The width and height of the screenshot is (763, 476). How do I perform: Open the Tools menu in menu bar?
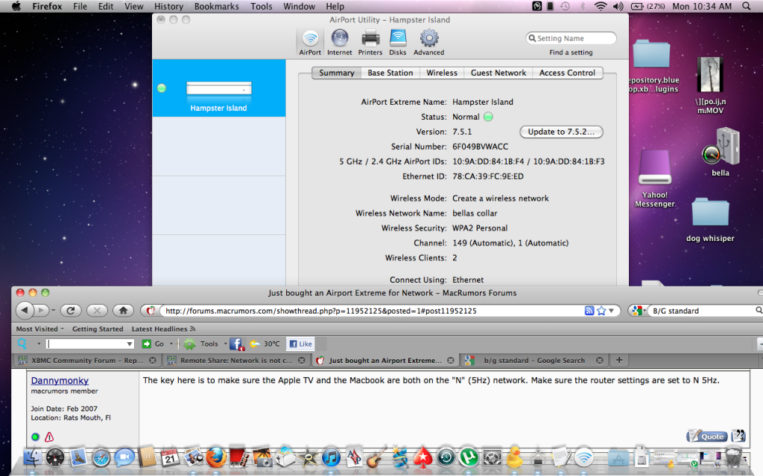262,6
